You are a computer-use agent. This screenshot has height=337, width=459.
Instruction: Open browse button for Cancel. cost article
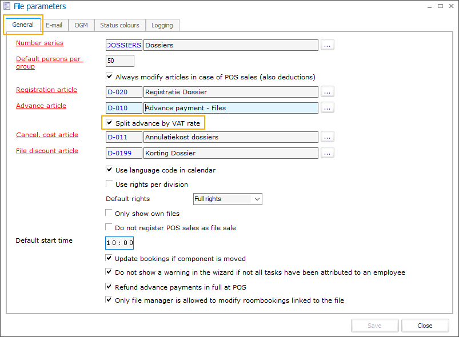[327, 137]
